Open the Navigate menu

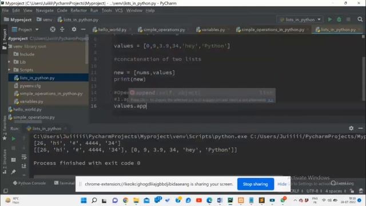point(45,10)
